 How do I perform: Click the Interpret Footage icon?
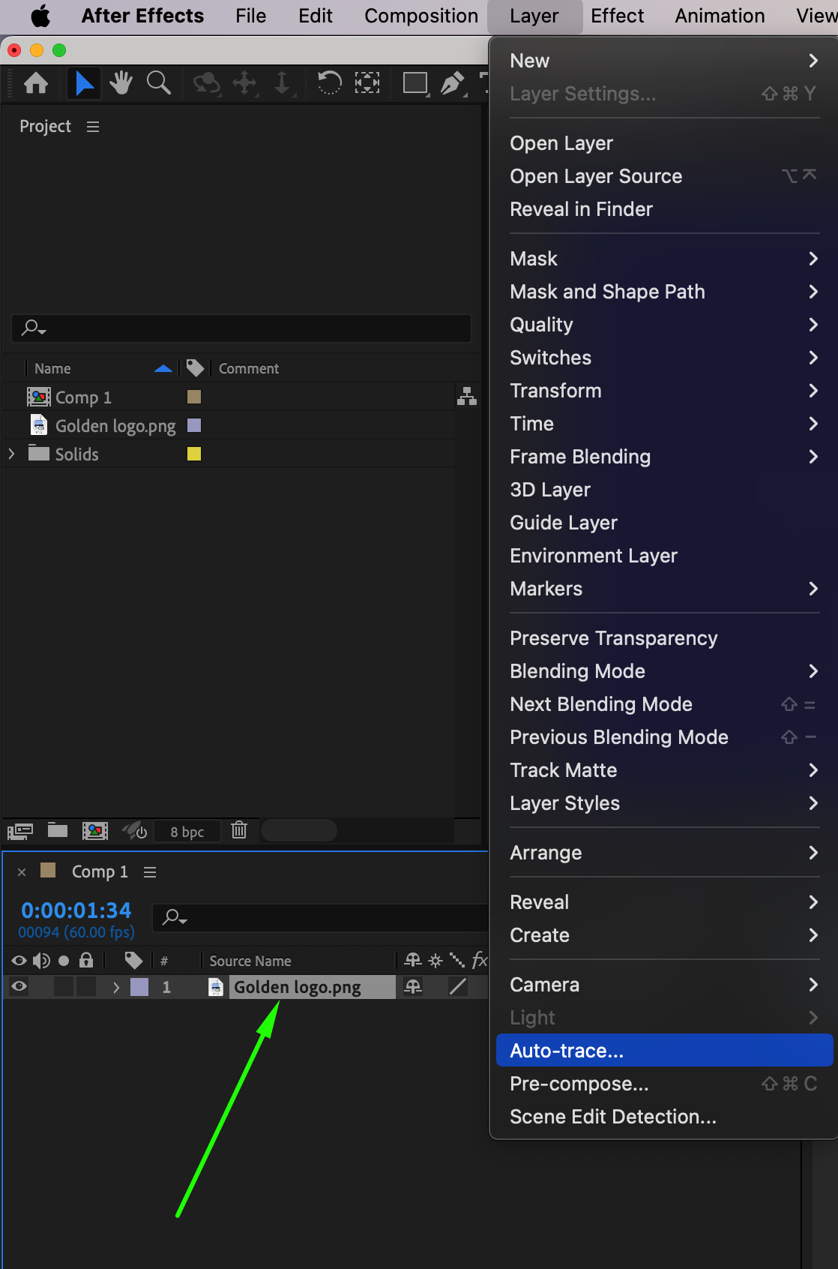point(19,830)
